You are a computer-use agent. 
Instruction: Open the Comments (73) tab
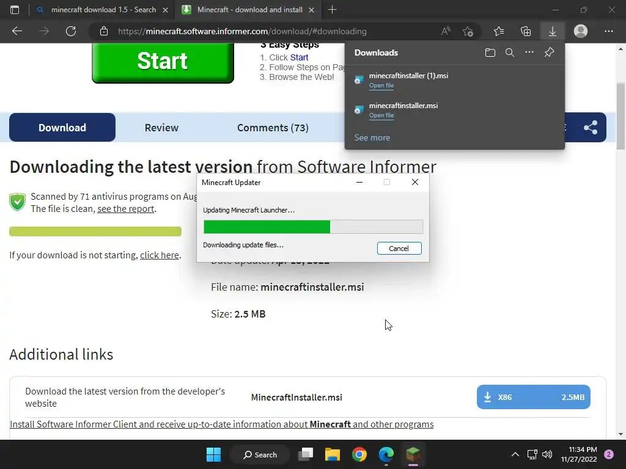coord(273,128)
